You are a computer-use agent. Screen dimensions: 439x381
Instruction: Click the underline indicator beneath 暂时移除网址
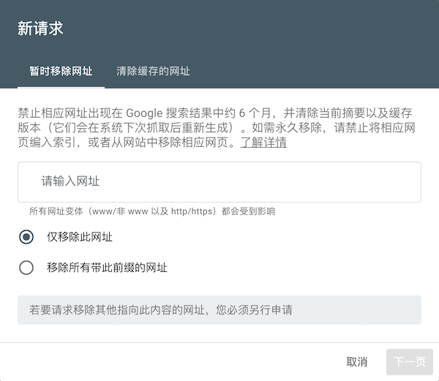[61, 87]
